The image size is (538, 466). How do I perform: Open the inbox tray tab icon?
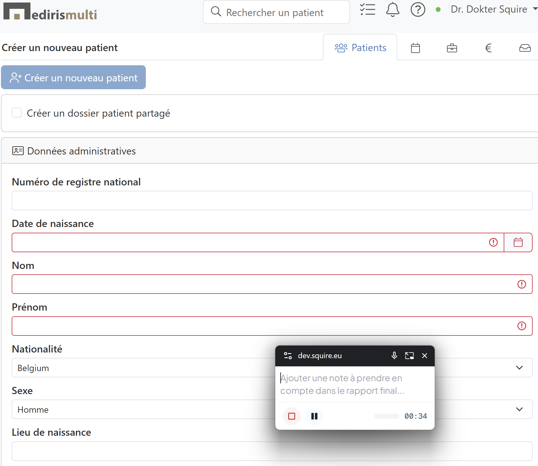point(525,48)
